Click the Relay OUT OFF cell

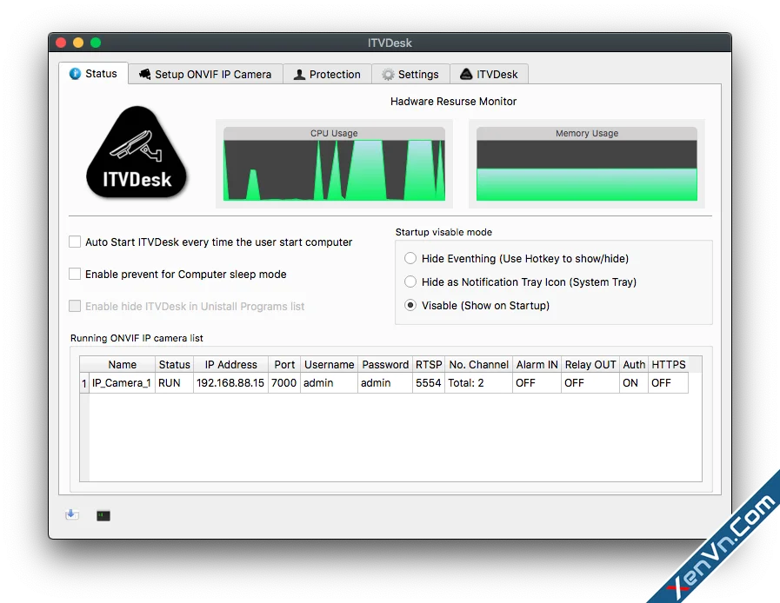coord(590,383)
